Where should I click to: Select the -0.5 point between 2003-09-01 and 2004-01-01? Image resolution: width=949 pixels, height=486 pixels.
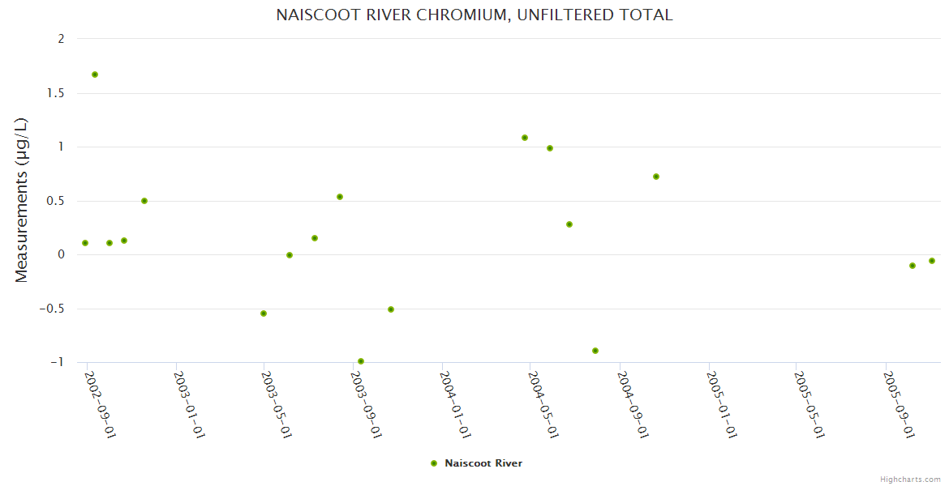click(x=391, y=309)
